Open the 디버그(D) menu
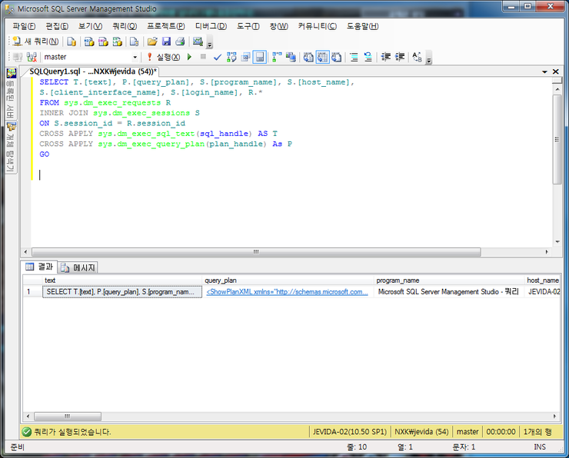This screenshot has width=569, height=458. 211,26
